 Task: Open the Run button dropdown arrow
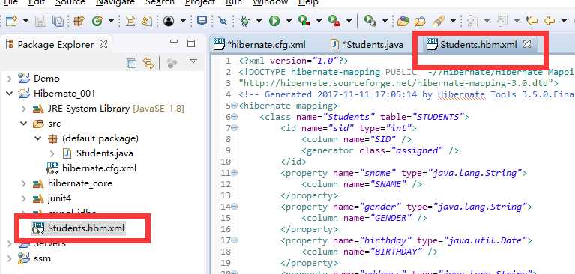pyautogui.click(x=289, y=21)
